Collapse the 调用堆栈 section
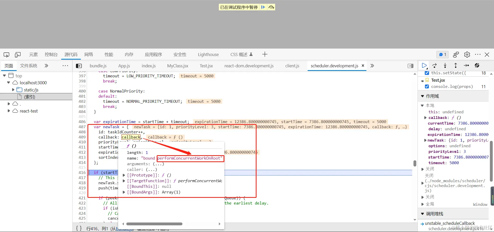494x232 pixels. pyautogui.click(x=422, y=214)
